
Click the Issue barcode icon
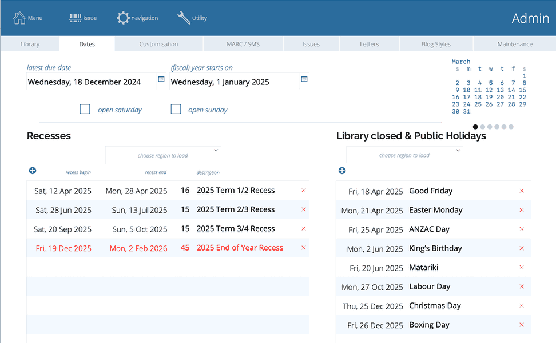click(75, 18)
